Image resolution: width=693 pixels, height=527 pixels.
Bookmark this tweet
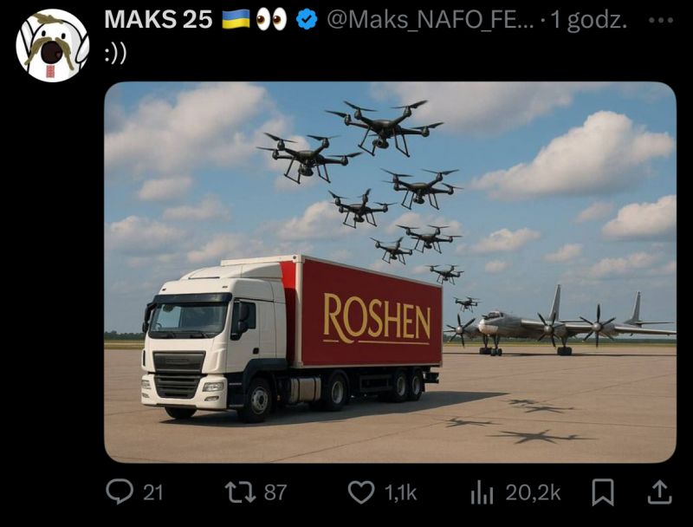(603, 492)
